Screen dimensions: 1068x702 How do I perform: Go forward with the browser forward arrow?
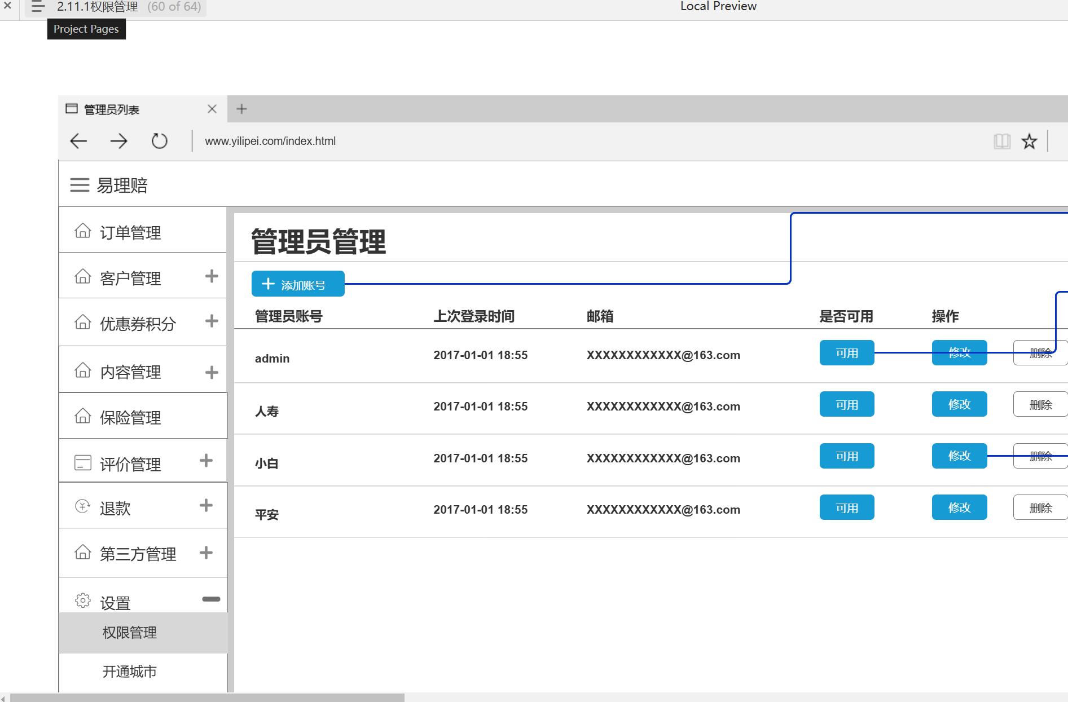[x=118, y=141]
